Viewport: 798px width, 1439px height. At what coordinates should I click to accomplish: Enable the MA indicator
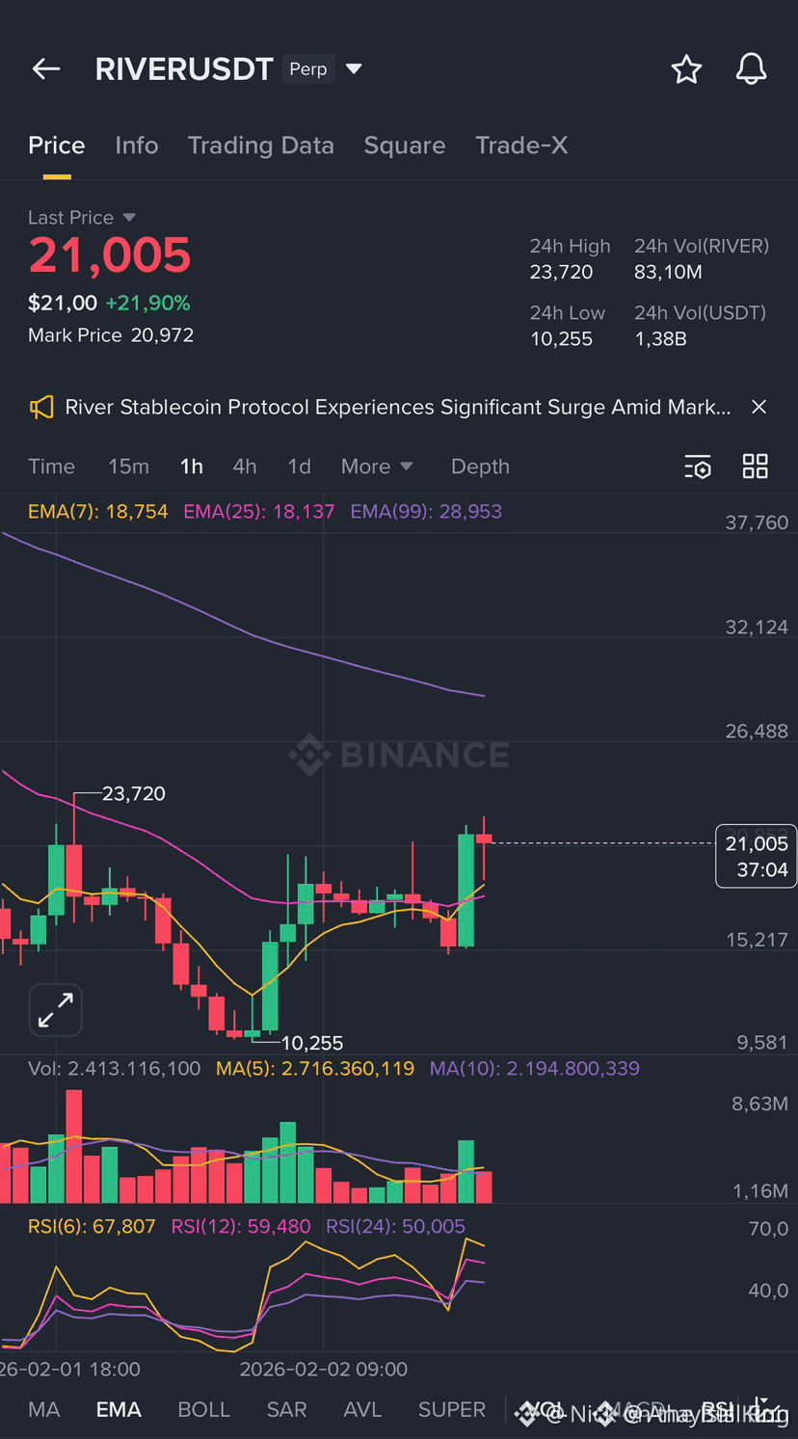[x=44, y=1410]
